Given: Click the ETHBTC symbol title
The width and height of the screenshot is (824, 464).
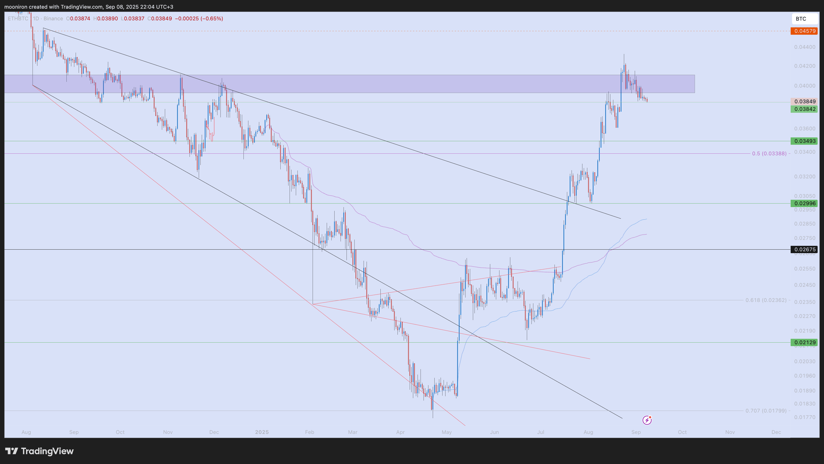Looking at the screenshot, I should pyautogui.click(x=18, y=18).
